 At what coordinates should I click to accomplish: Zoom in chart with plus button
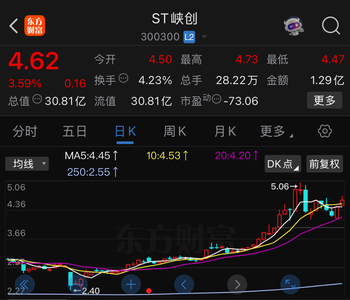click(x=131, y=285)
